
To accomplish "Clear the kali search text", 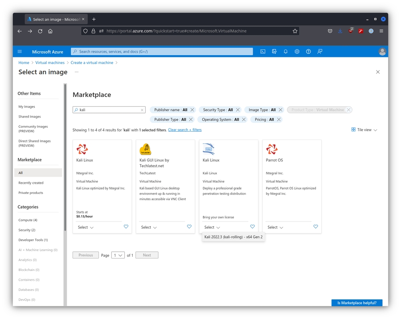I will point(142,110).
